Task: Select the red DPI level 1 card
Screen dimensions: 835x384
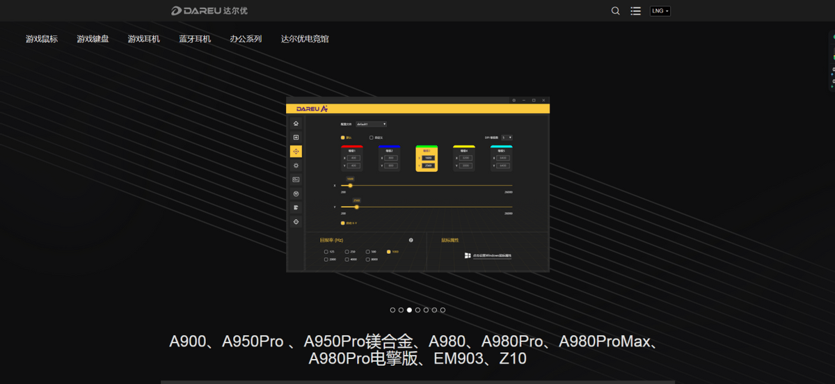Action: [352, 159]
